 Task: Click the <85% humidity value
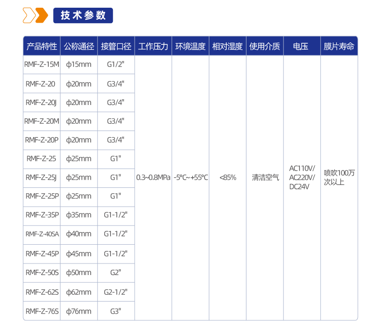[228, 178]
